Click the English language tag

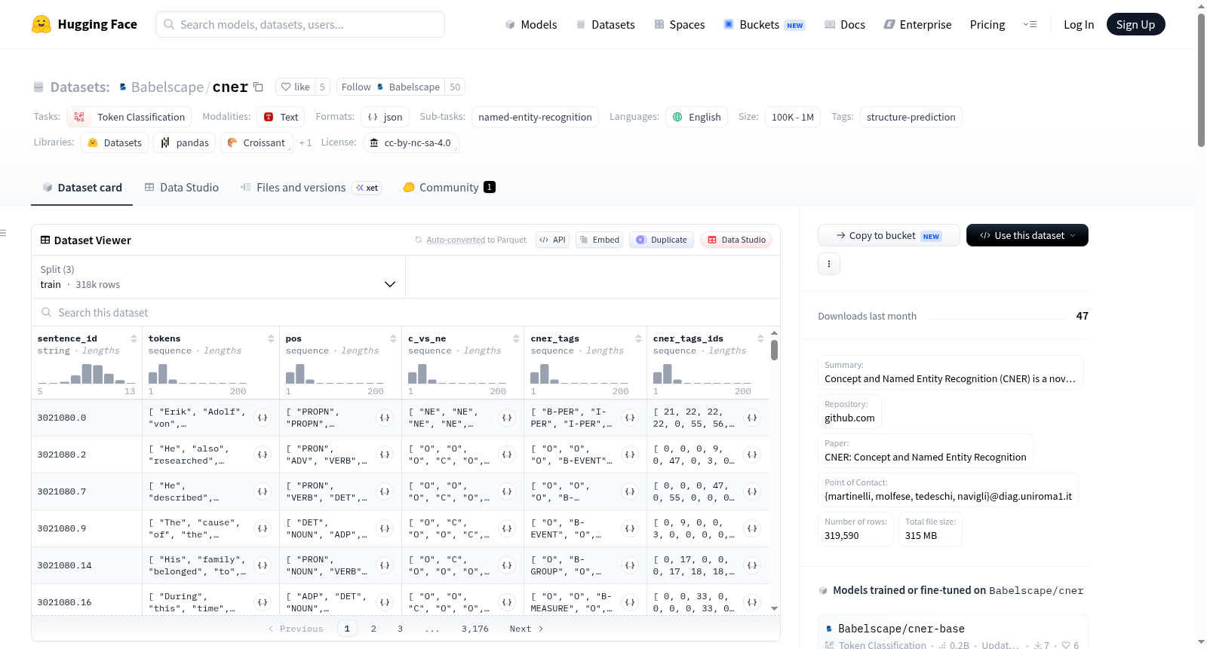[x=696, y=117]
